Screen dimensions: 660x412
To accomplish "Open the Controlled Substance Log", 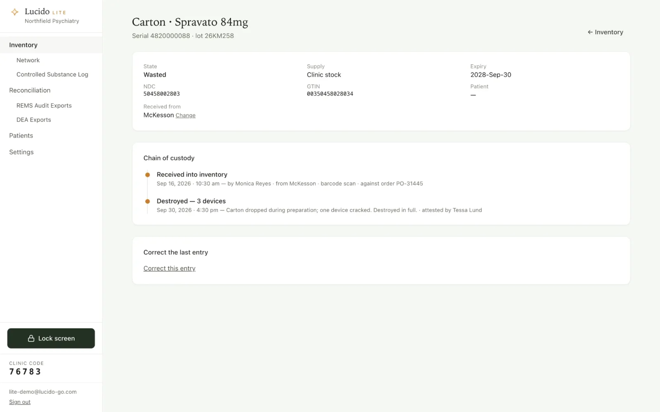I will click(52, 75).
